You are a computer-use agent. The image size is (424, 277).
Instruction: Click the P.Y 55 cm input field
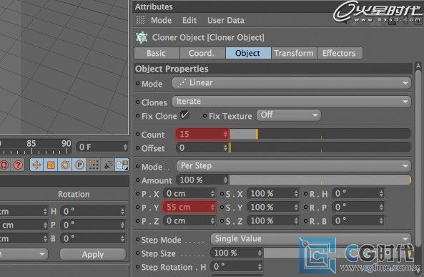point(189,208)
